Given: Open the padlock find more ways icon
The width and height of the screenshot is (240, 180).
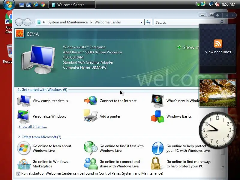Looking at the screenshot, I should 156,163.
